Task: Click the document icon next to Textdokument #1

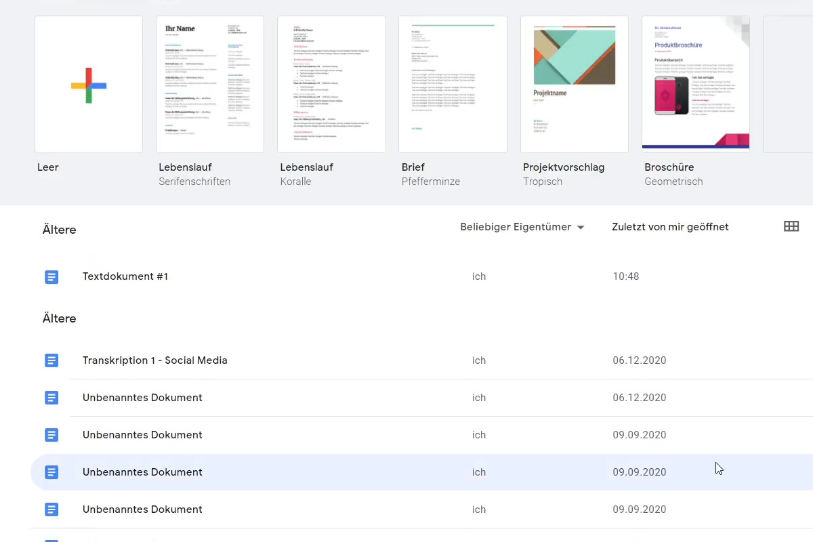Action: [x=51, y=276]
